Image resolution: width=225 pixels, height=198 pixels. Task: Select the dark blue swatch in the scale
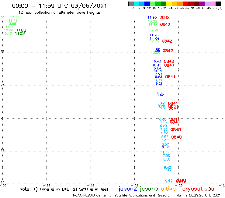point(147,4)
